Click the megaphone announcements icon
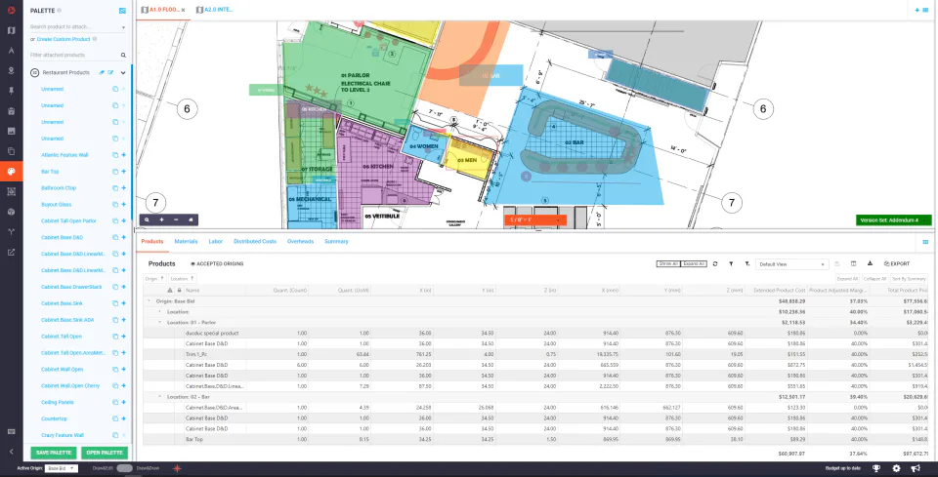 [x=916, y=468]
